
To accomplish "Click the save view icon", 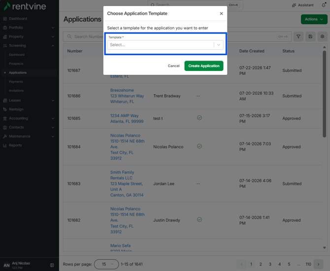I will pos(310,36).
